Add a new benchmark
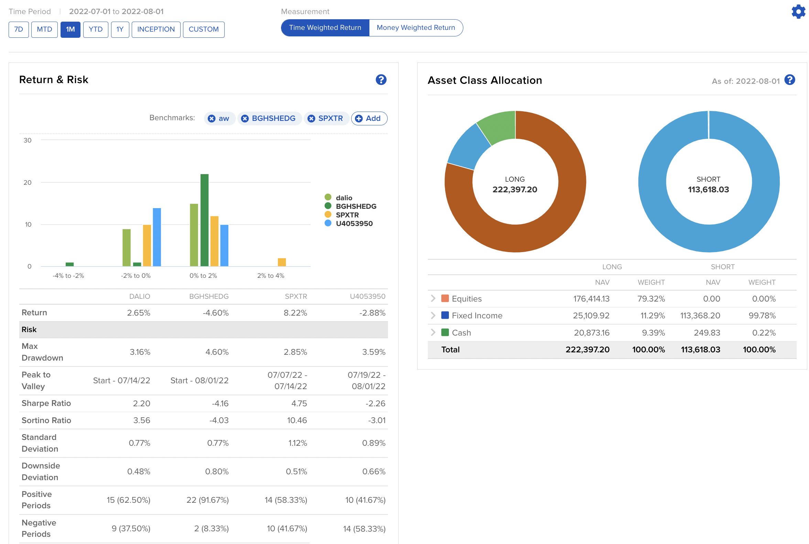 tap(369, 118)
